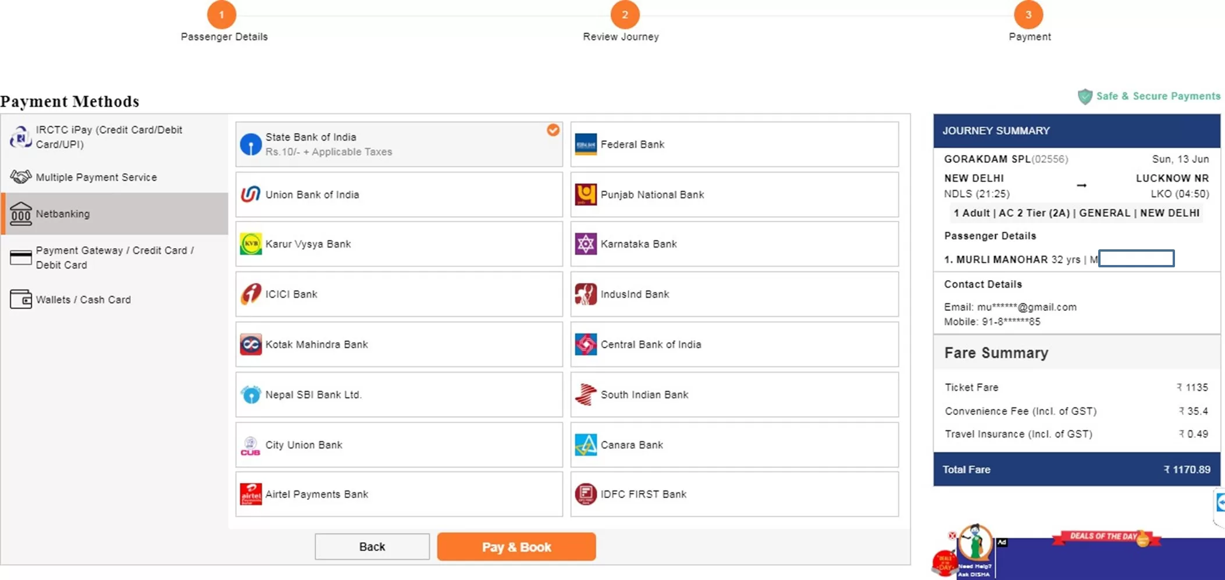Image resolution: width=1225 pixels, height=580 pixels.
Task: Select IRCTC iPay payment method
Action: pyautogui.click(x=108, y=137)
